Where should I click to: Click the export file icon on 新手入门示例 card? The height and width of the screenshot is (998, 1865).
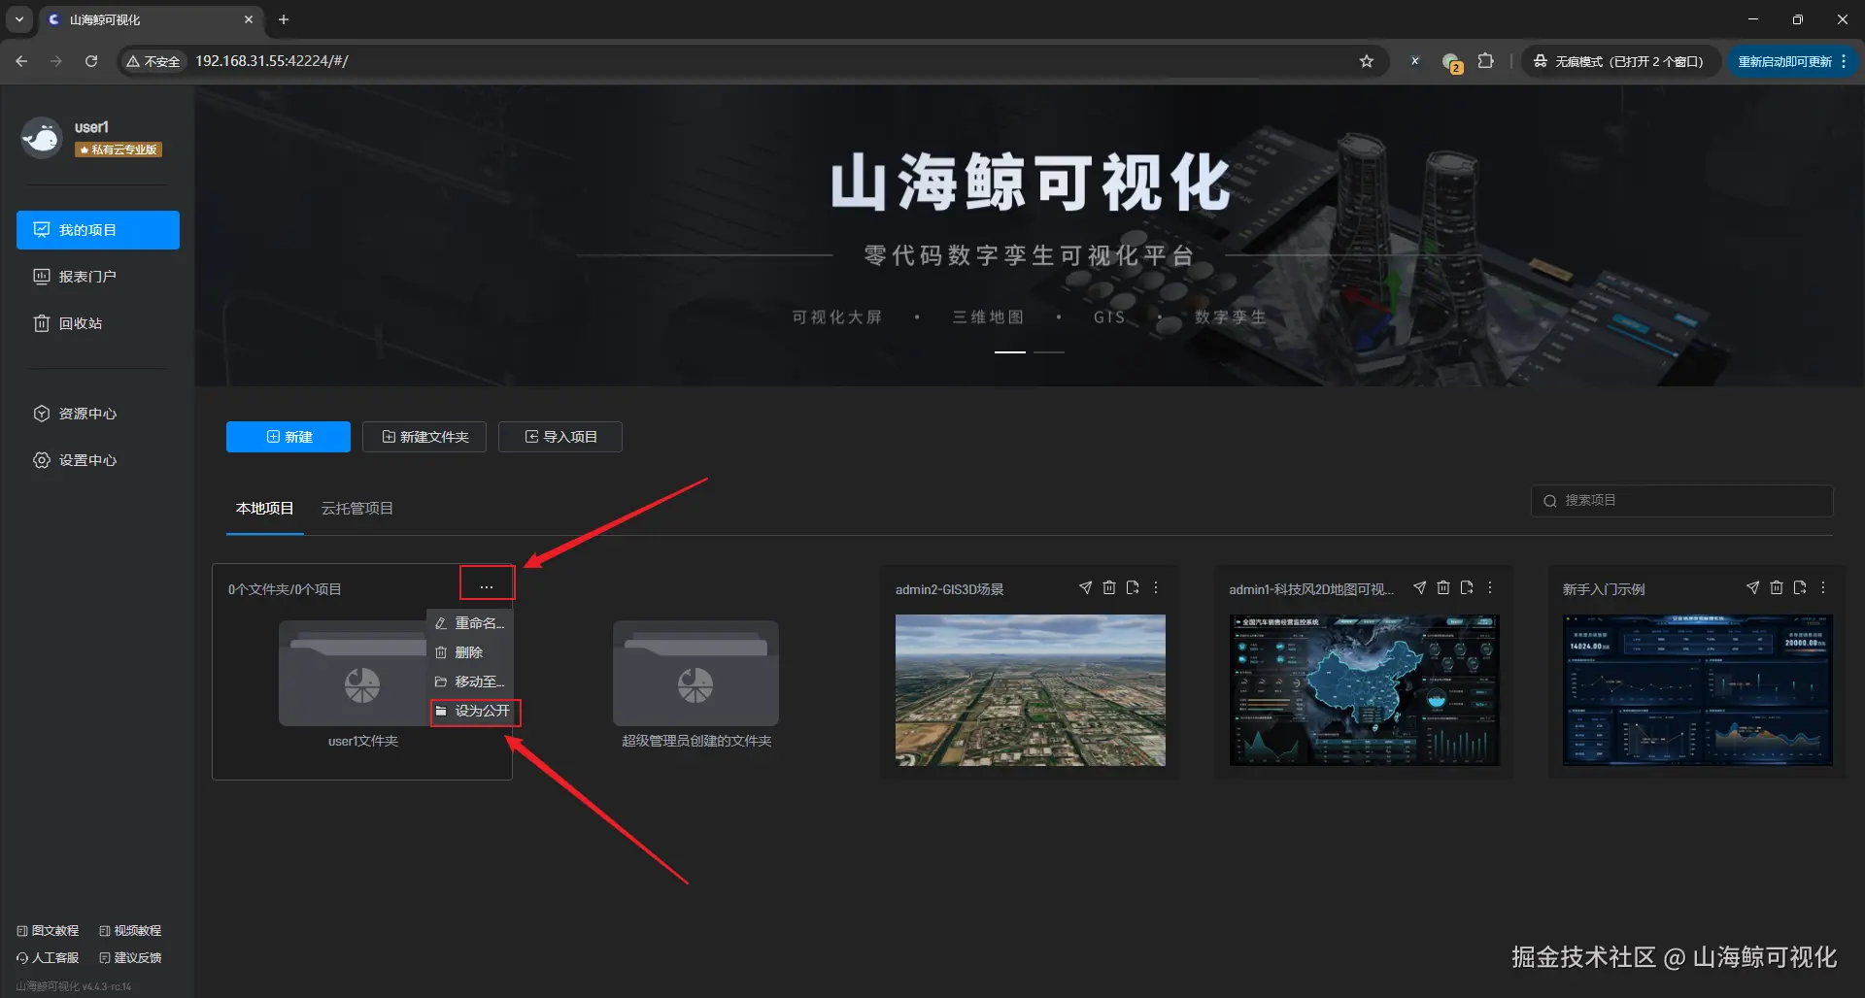[1800, 588]
